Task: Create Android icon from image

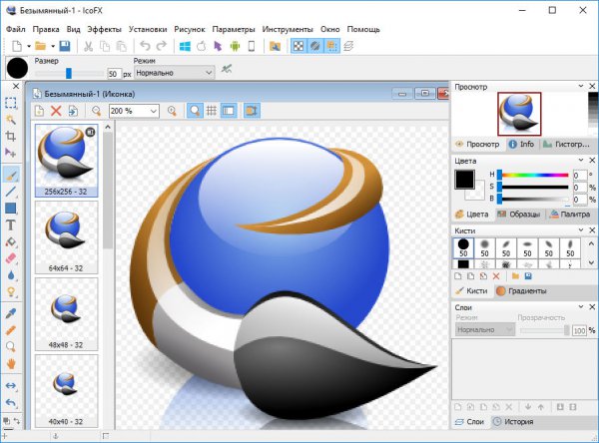Action: point(235,47)
